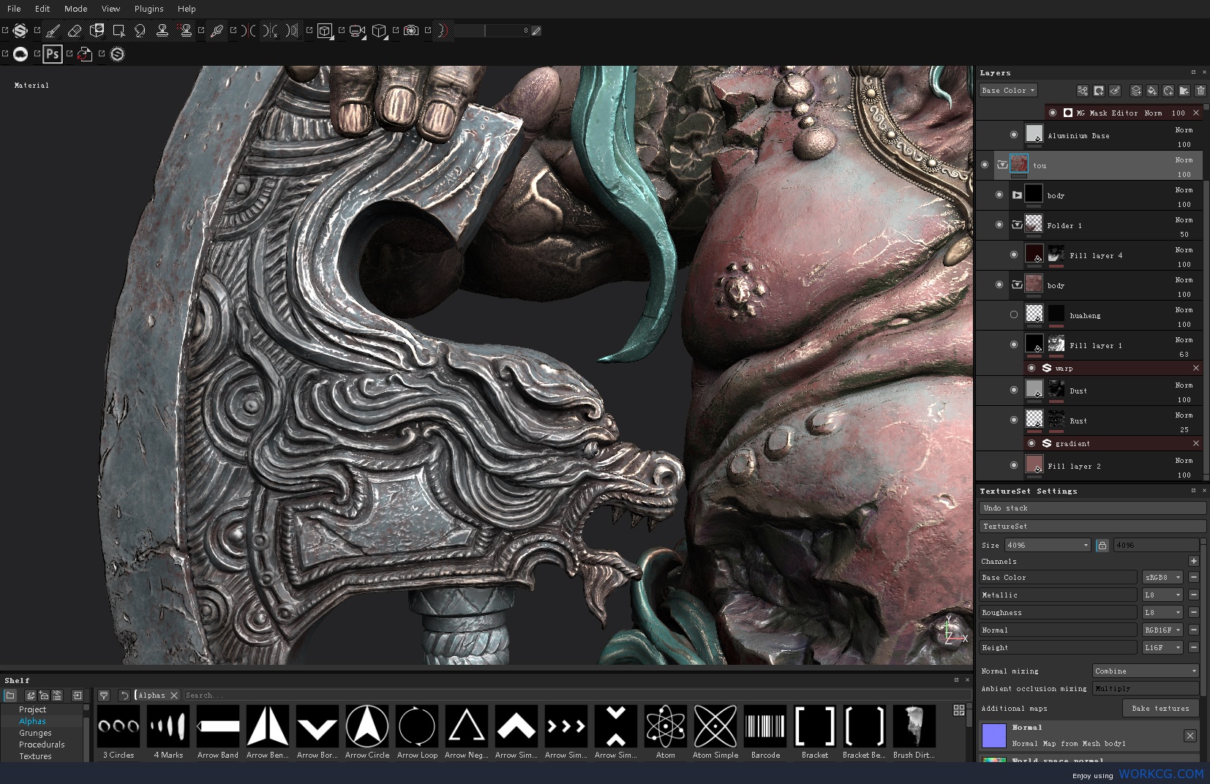Toggle visibility of the gradient effect
The height and width of the screenshot is (784, 1210).
point(1031,443)
